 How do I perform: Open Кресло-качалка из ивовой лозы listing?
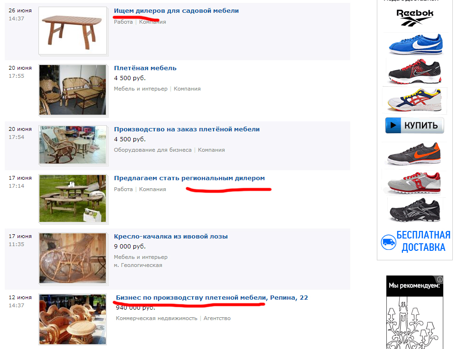point(171,236)
